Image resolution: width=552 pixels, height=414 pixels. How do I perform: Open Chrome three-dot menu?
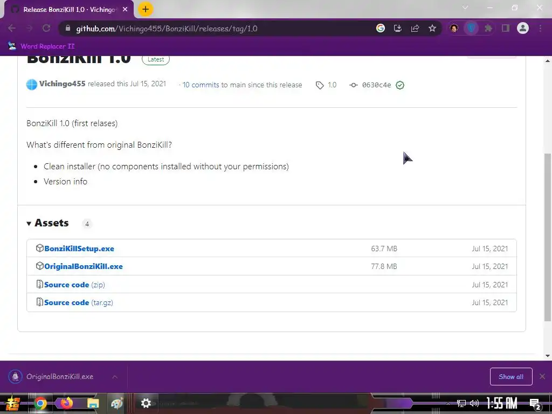(540, 28)
